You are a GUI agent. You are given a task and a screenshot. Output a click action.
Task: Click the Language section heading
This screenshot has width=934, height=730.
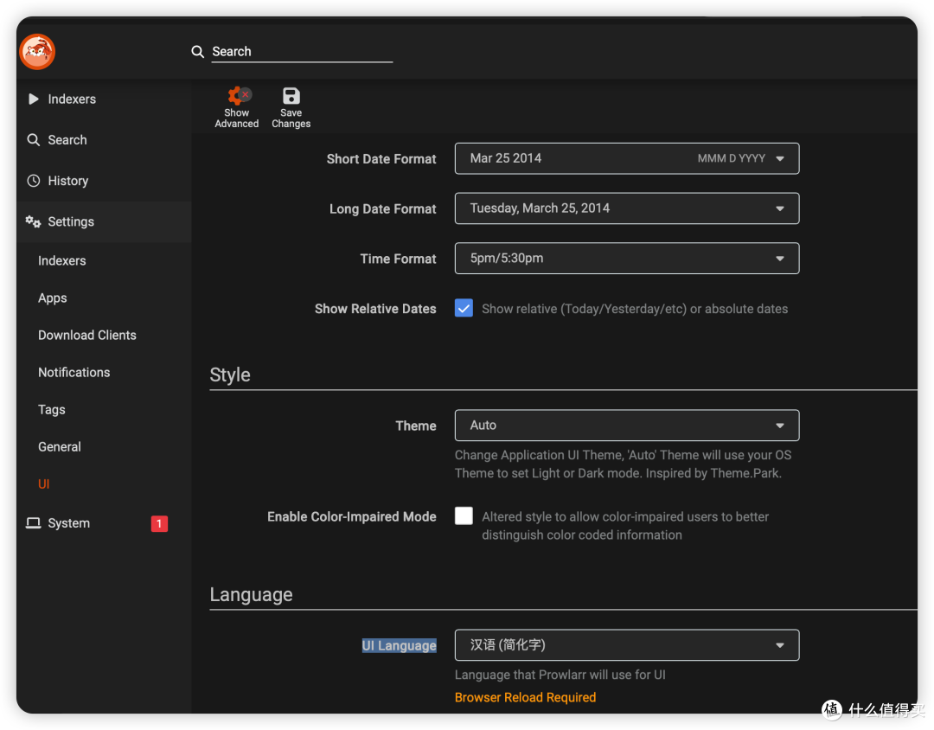tap(251, 595)
